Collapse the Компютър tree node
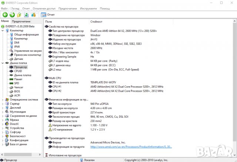 coord(2,30)
